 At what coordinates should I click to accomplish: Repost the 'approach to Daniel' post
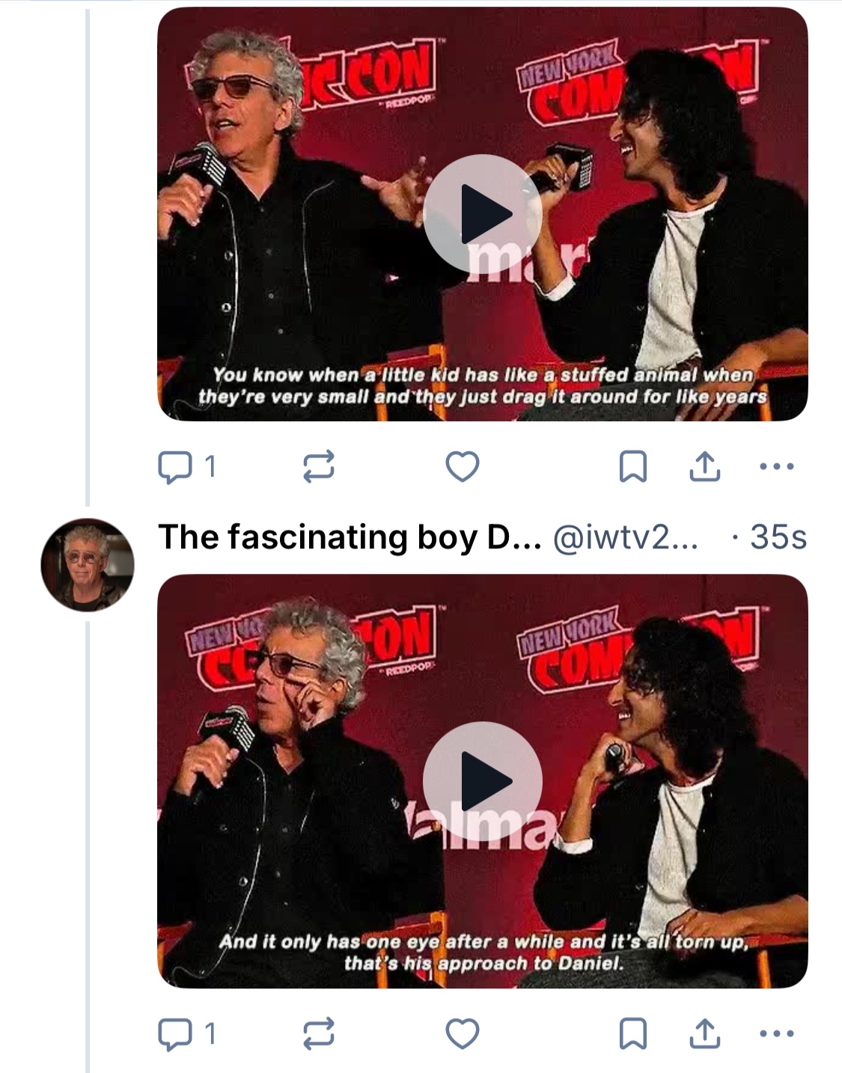pos(318,1034)
